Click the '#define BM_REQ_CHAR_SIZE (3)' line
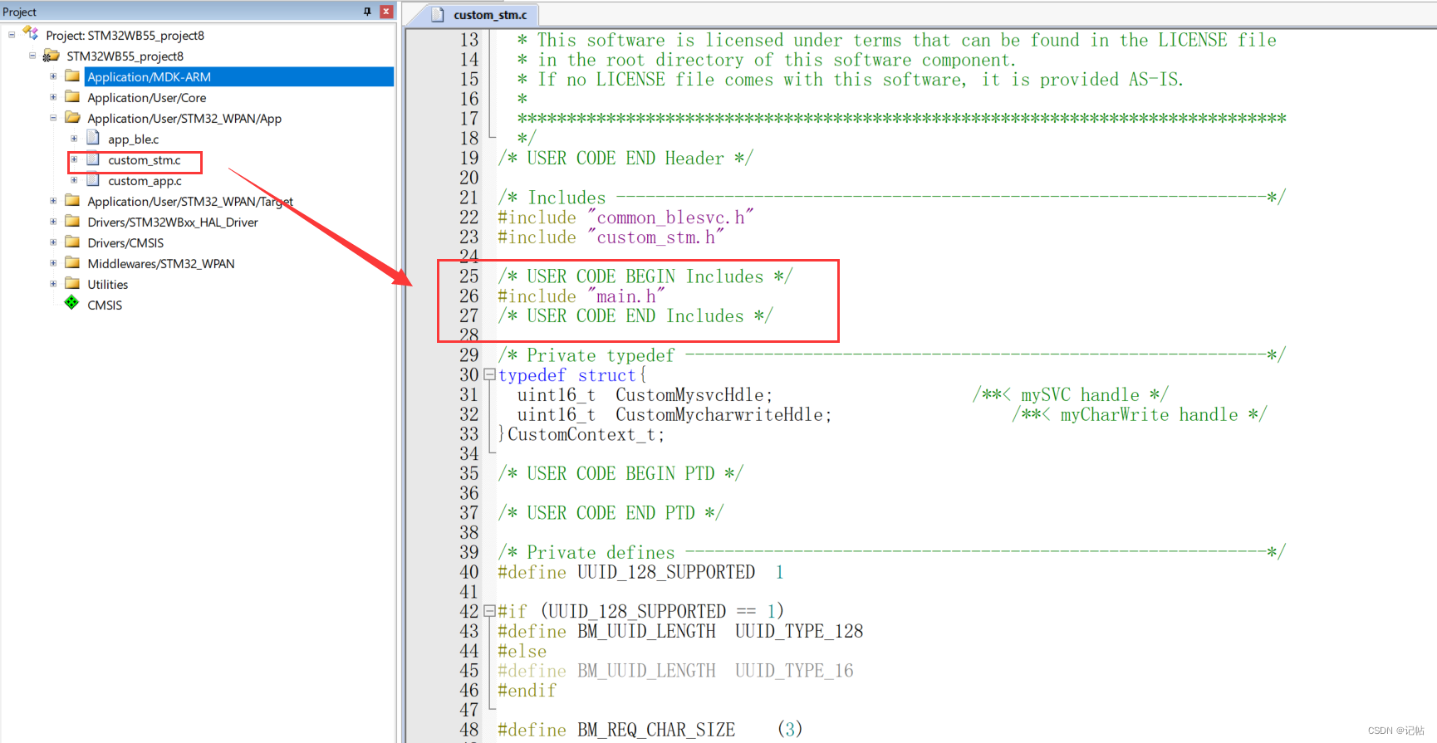1437x743 pixels. tap(650, 730)
